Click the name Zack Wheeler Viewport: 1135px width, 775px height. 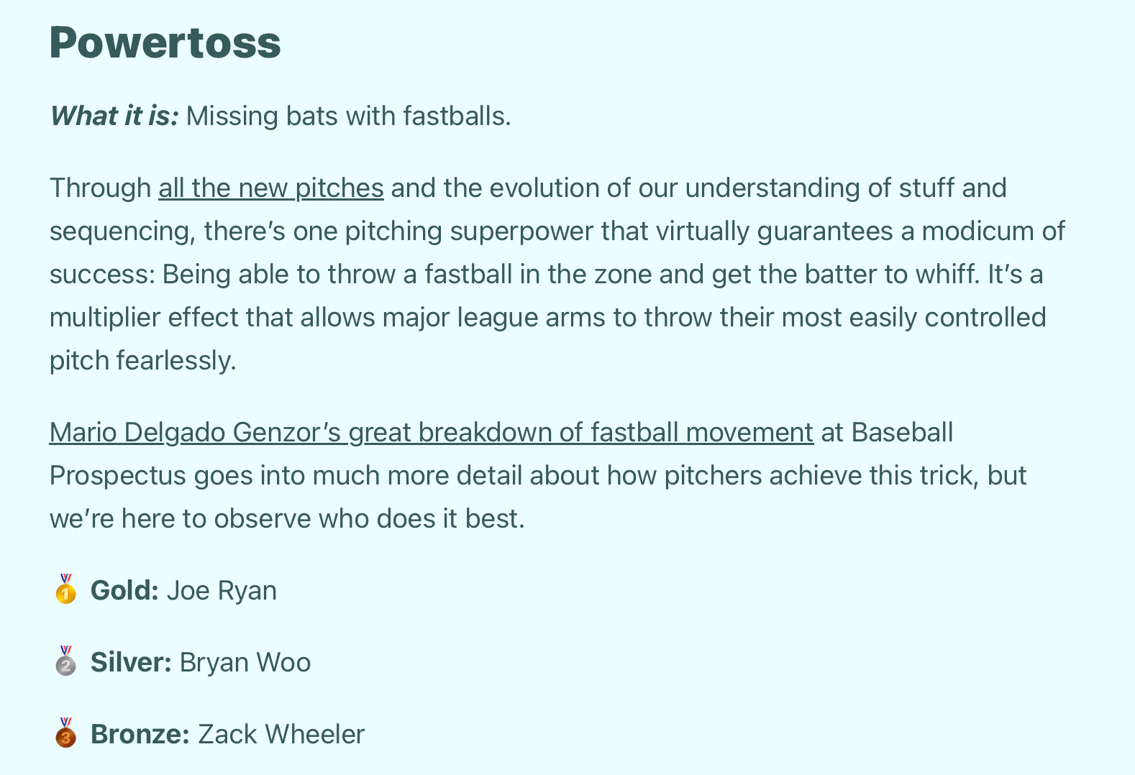281,735
